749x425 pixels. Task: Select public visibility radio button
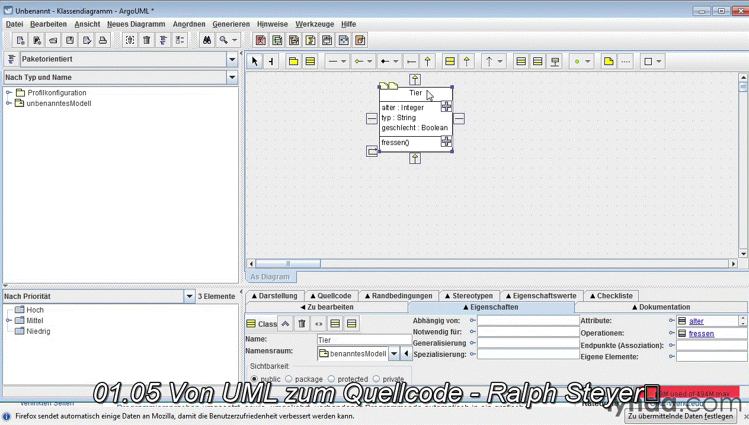(x=255, y=379)
